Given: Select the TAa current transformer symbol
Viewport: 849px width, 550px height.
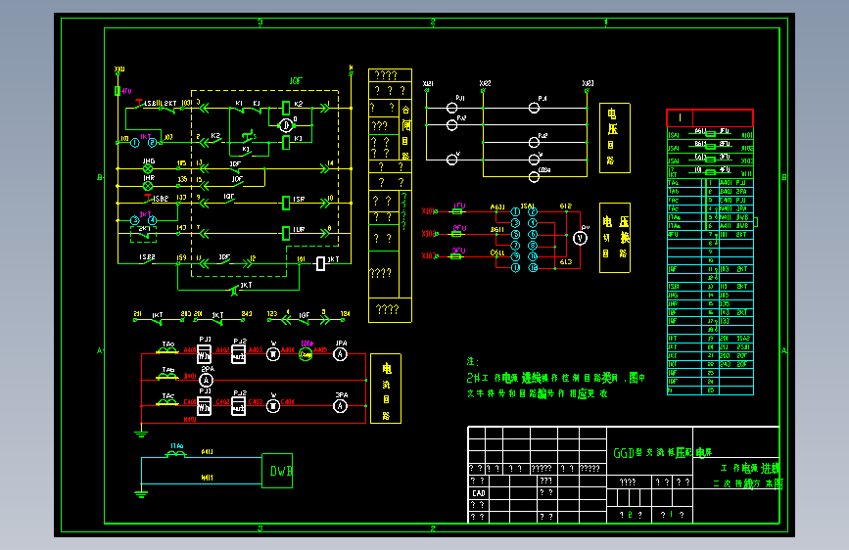Looking at the screenshot, I should tap(167, 350).
